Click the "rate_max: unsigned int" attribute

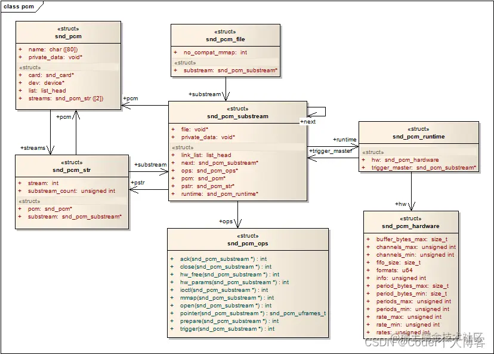[409, 317]
